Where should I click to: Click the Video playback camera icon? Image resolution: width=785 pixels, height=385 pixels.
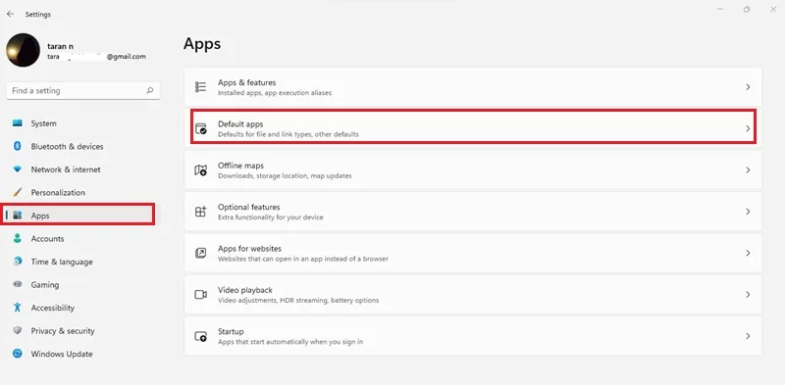pyautogui.click(x=200, y=295)
